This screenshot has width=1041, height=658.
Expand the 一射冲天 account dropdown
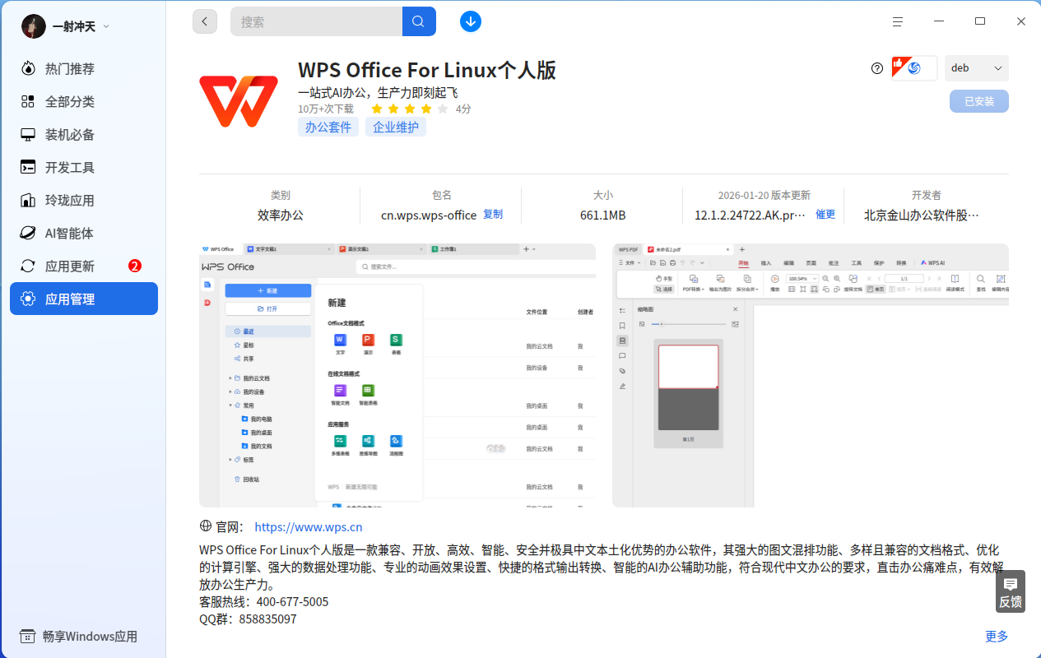[106, 26]
